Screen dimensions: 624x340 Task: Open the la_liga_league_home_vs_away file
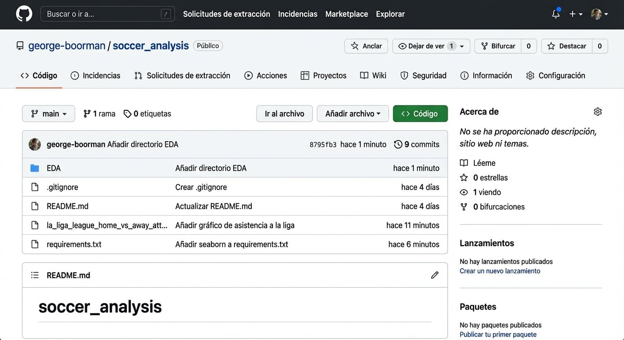point(107,225)
